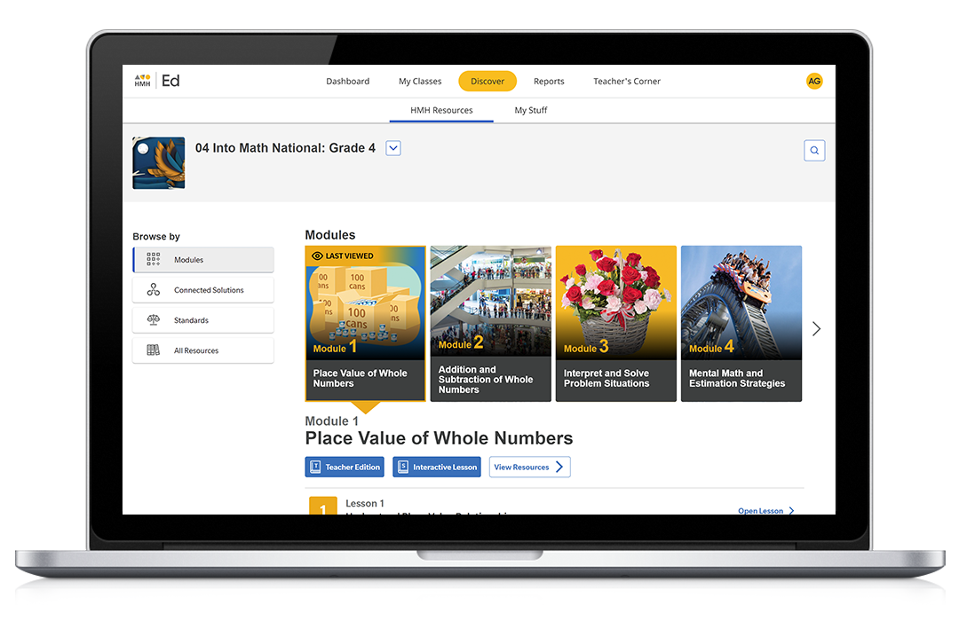Click the Interactive Lesson button
The width and height of the screenshot is (959, 621).
tap(437, 467)
